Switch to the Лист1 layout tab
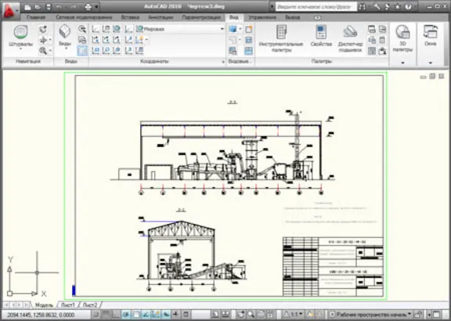 pyautogui.click(x=67, y=305)
